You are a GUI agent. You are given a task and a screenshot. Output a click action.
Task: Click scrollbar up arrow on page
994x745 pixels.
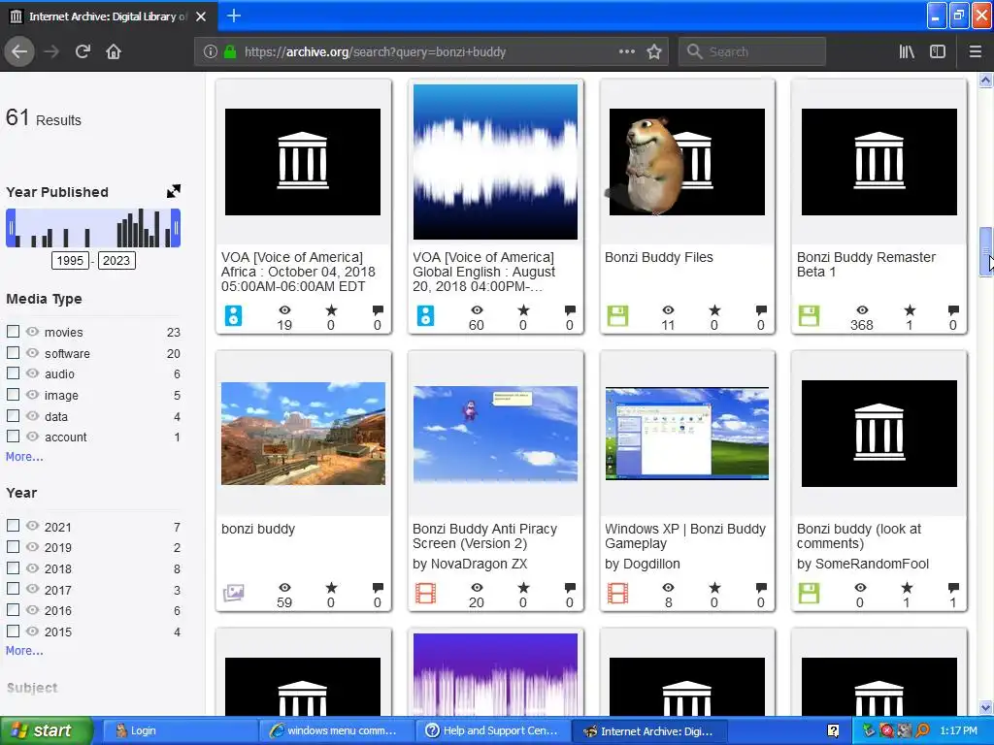coord(985,80)
